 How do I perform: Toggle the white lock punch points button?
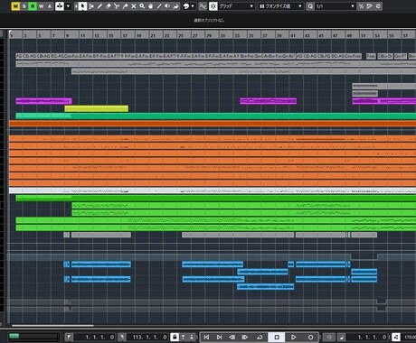175,337
